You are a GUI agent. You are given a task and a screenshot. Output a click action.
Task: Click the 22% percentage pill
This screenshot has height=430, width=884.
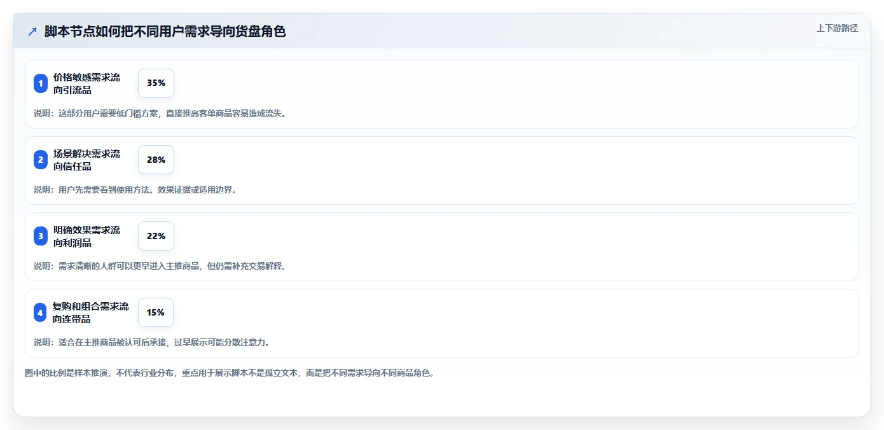pos(156,236)
